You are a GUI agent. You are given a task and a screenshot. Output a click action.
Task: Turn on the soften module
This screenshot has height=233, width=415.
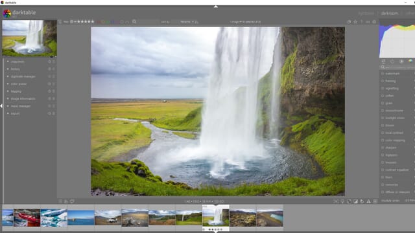pyautogui.click(x=383, y=96)
